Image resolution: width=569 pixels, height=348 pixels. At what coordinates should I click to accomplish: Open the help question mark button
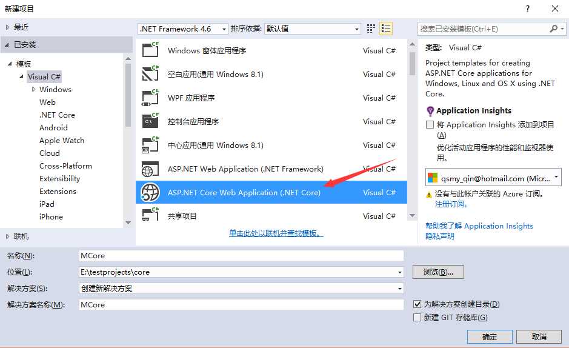[528, 8]
